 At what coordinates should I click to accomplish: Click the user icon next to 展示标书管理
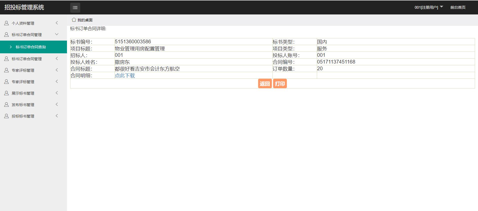coord(6,93)
